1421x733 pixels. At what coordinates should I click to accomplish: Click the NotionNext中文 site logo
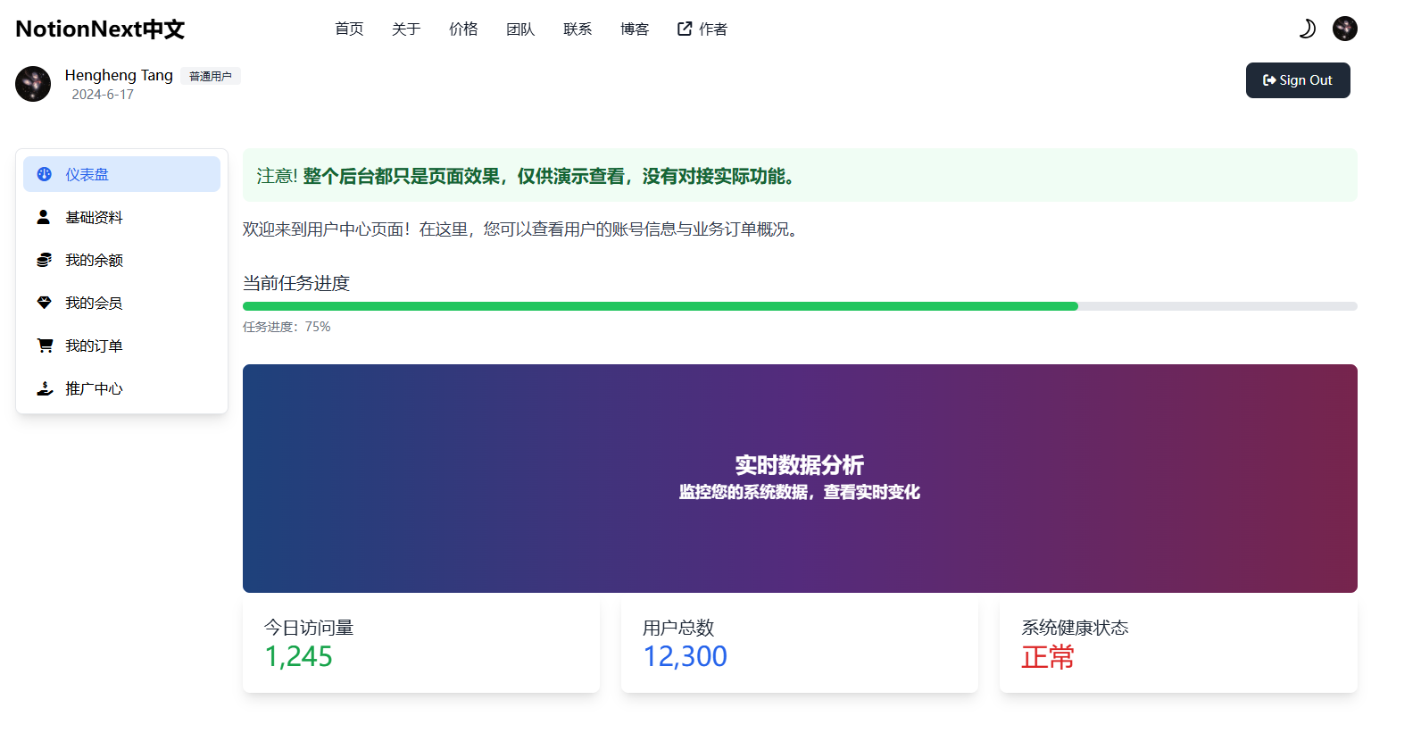pos(100,29)
